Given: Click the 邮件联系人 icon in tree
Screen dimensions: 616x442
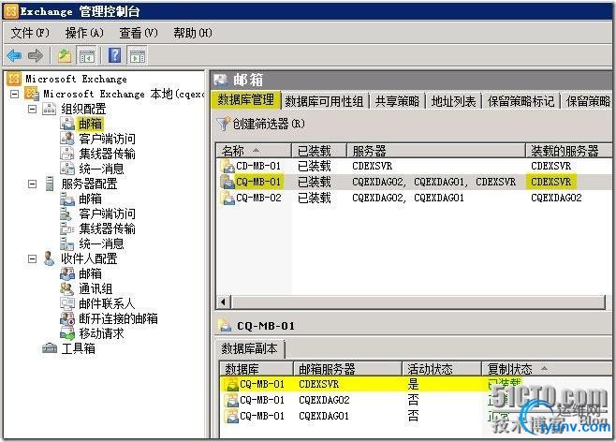Looking at the screenshot, I should pyautogui.click(x=67, y=303).
